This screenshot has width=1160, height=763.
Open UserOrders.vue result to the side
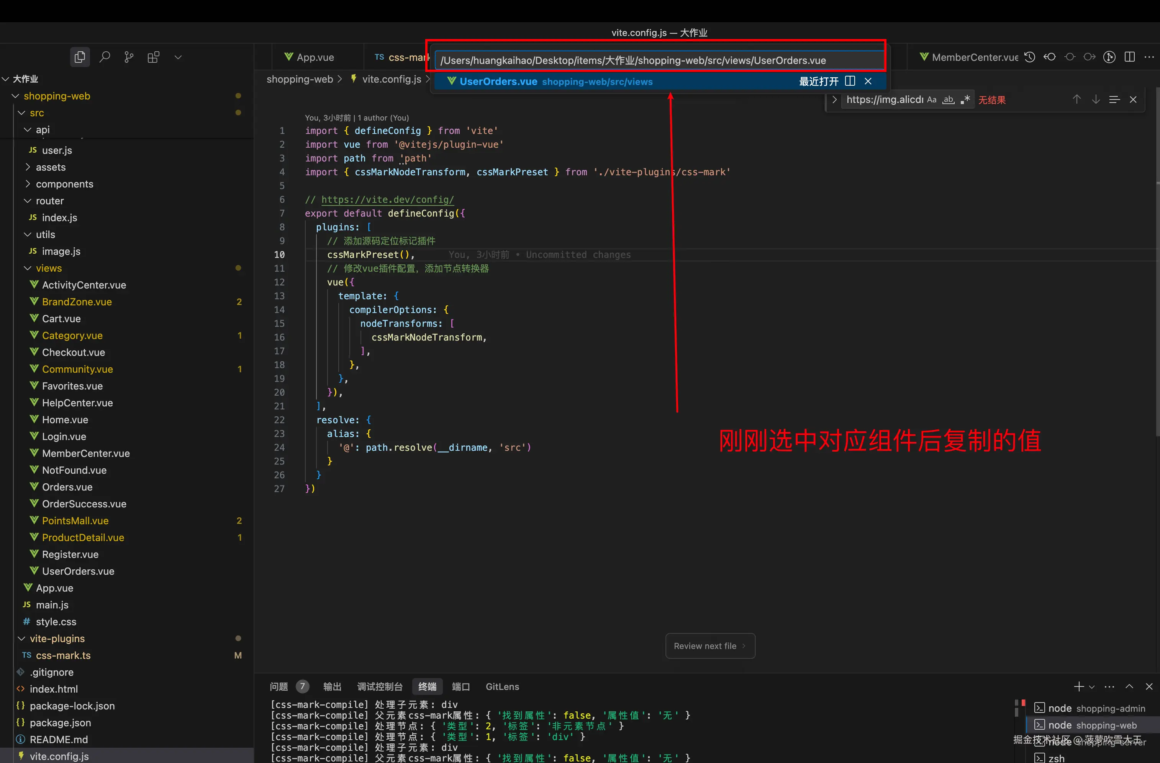(850, 81)
